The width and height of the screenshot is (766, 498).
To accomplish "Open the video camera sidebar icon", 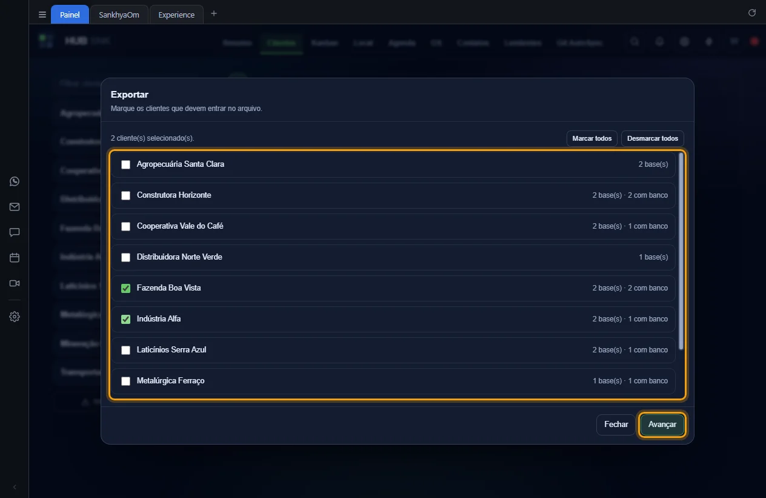I will (15, 283).
